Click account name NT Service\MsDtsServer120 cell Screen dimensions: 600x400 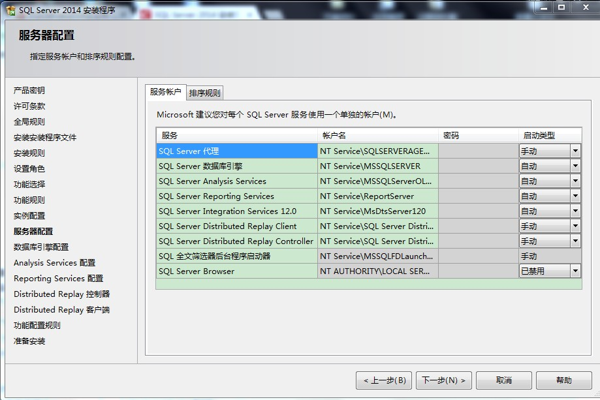[x=378, y=211]
